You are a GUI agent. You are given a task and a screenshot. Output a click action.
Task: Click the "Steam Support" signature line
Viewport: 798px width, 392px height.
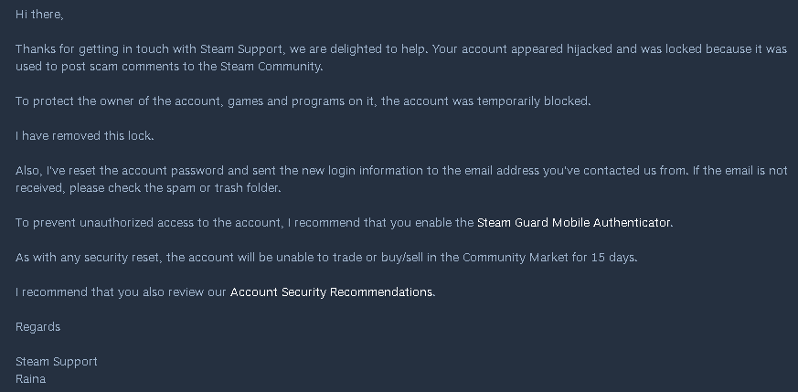tap(56, 362)
